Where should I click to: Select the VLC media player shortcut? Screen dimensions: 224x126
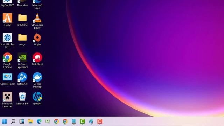(x=37, y=21)
